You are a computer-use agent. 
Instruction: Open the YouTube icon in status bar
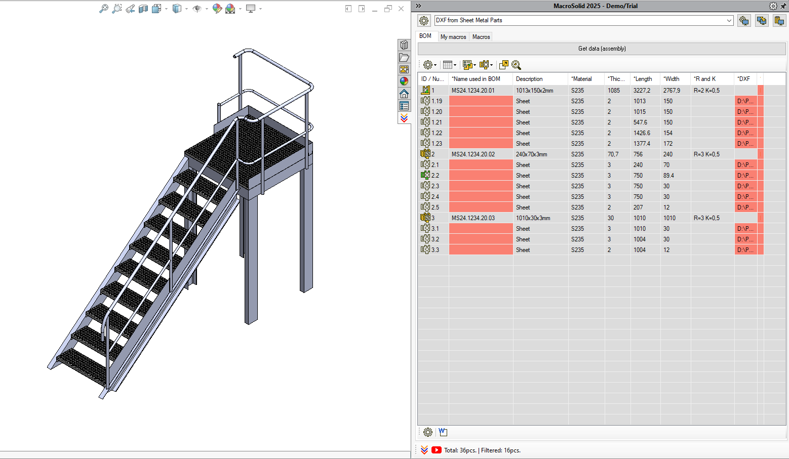[x=437, y=450]
